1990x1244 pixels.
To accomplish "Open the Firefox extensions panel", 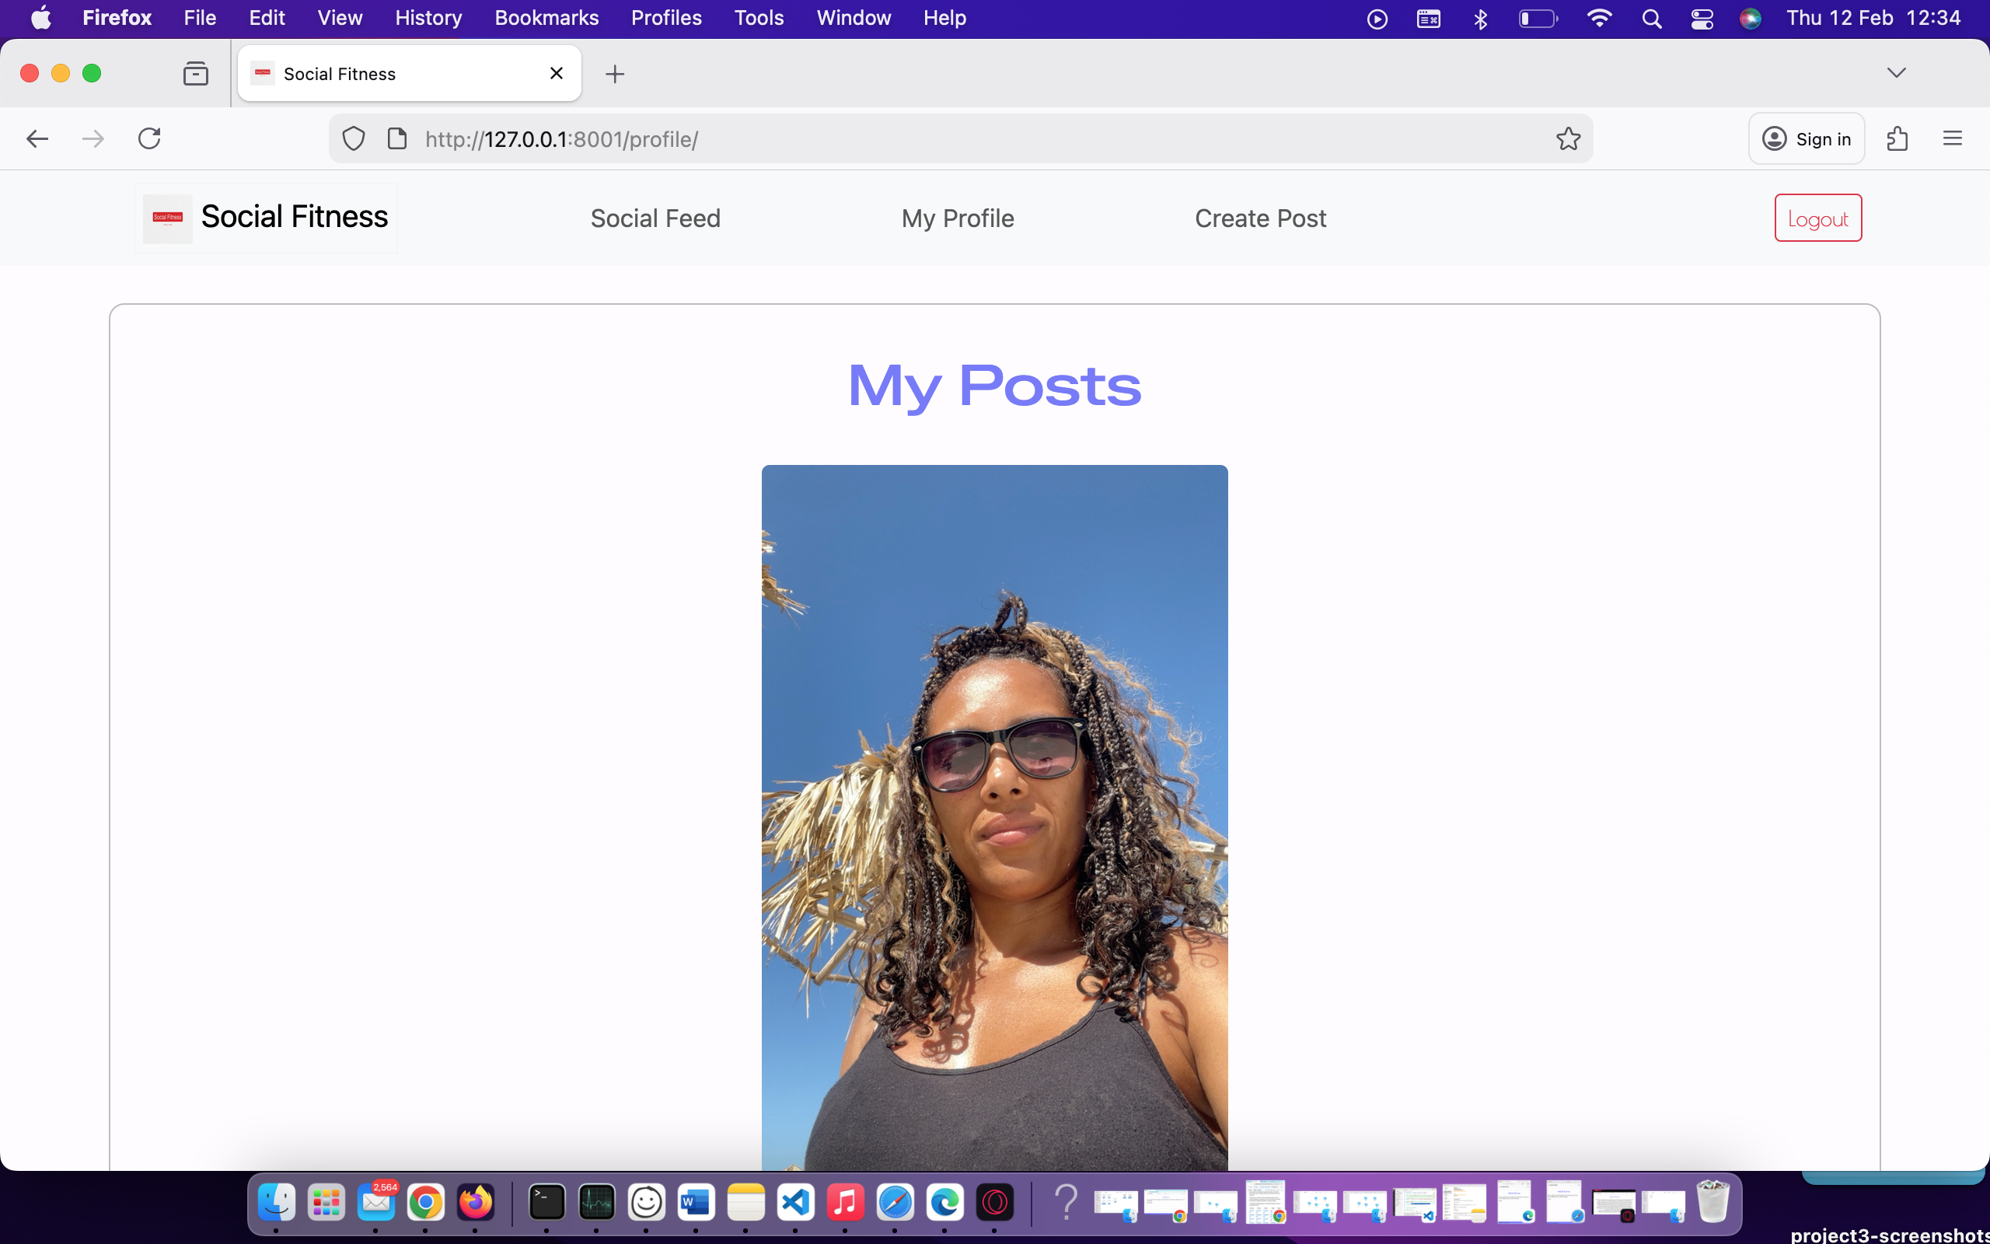I will (x=1898, y=138).
